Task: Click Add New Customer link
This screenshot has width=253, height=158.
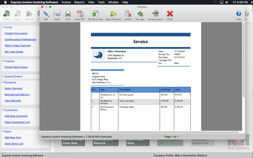Action: tap(16, 116)
